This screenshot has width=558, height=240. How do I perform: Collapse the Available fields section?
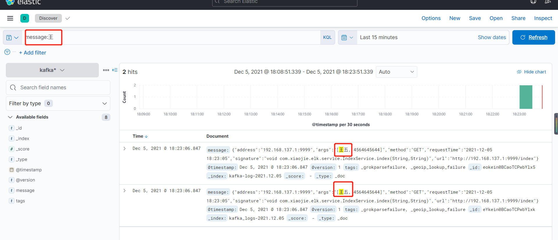tap(10, 117)
